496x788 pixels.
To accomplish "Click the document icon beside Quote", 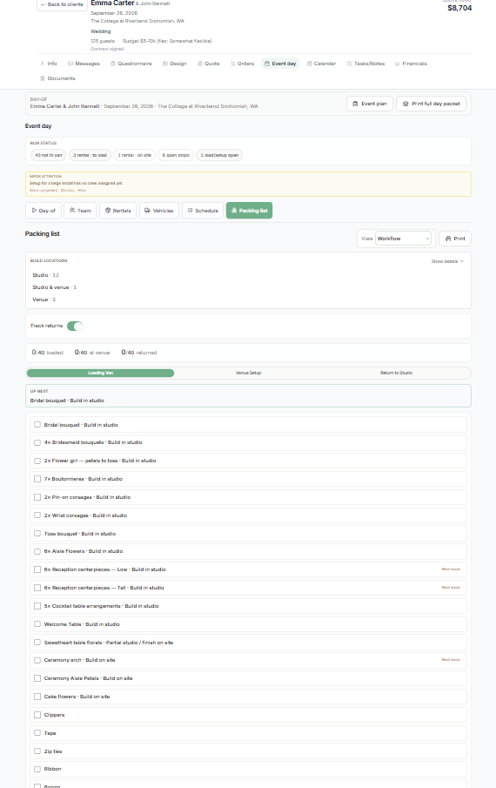I will point(200,64).
